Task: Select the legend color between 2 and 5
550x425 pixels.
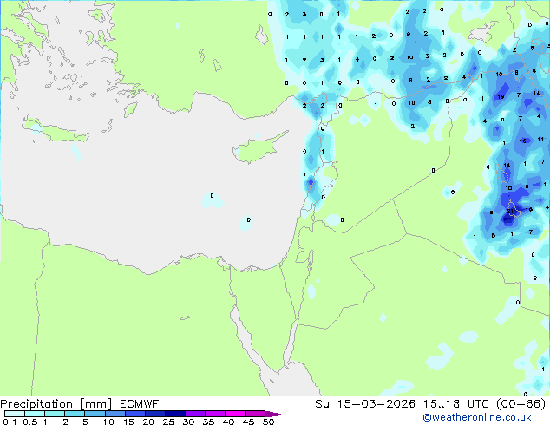Action: 75,414
